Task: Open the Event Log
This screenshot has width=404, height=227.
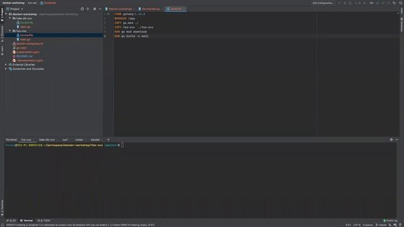Action: (390, 221)
